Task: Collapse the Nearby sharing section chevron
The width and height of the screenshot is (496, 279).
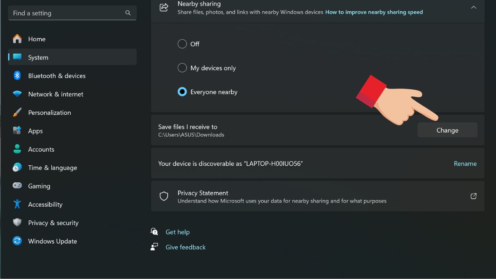Action: click(x=474, y=7)
